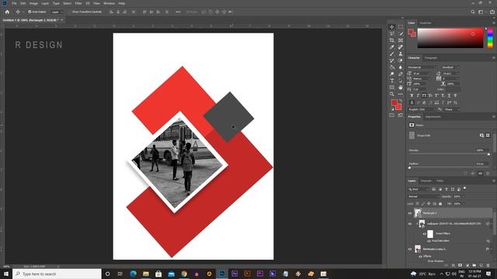Open the font family dropdown
The image size is (497, 279).
pyautogui.click(x=422, y=67)
